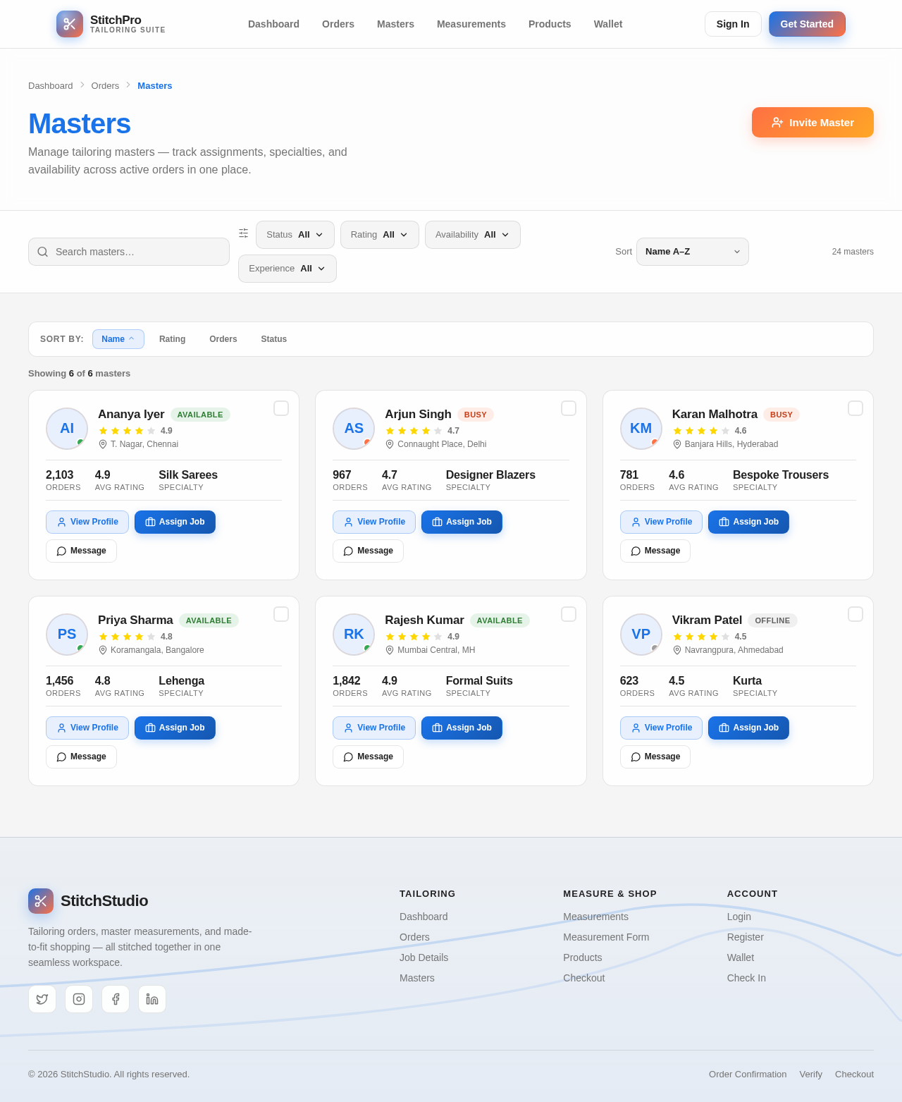902x1102 pixels.
Task: Open the Job Details footer link
Action: [x=424, y=957]
